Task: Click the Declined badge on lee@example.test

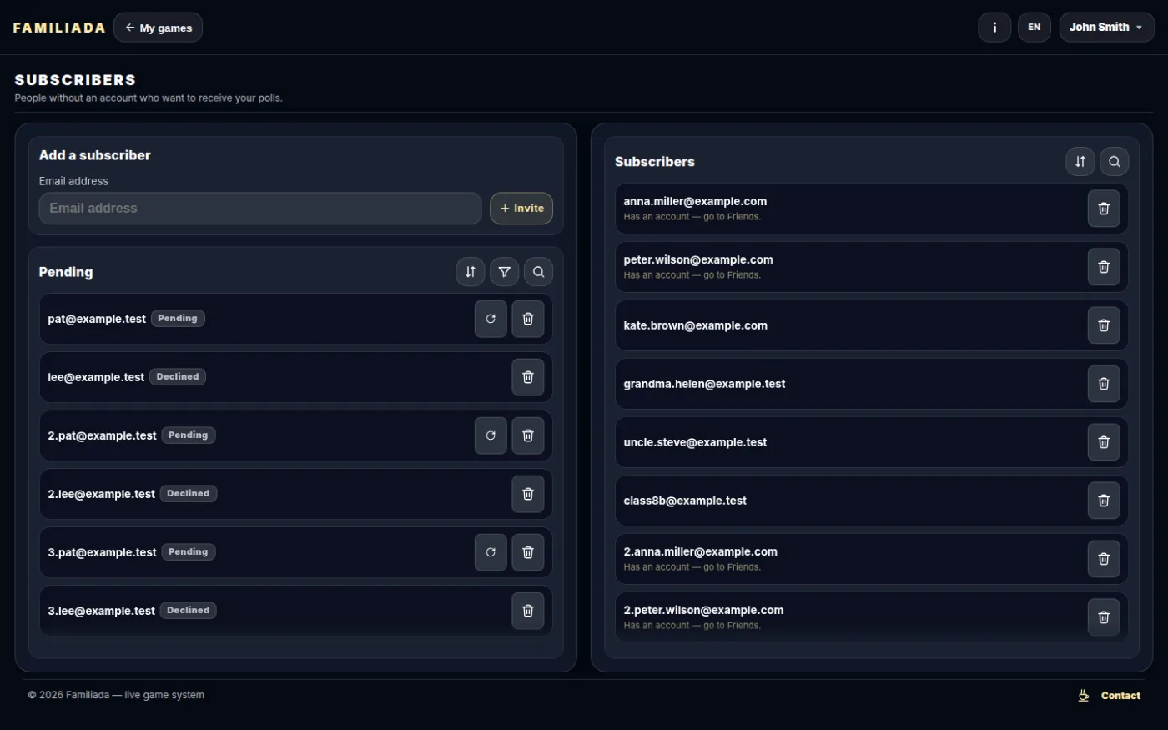Action: pos(178,377)
